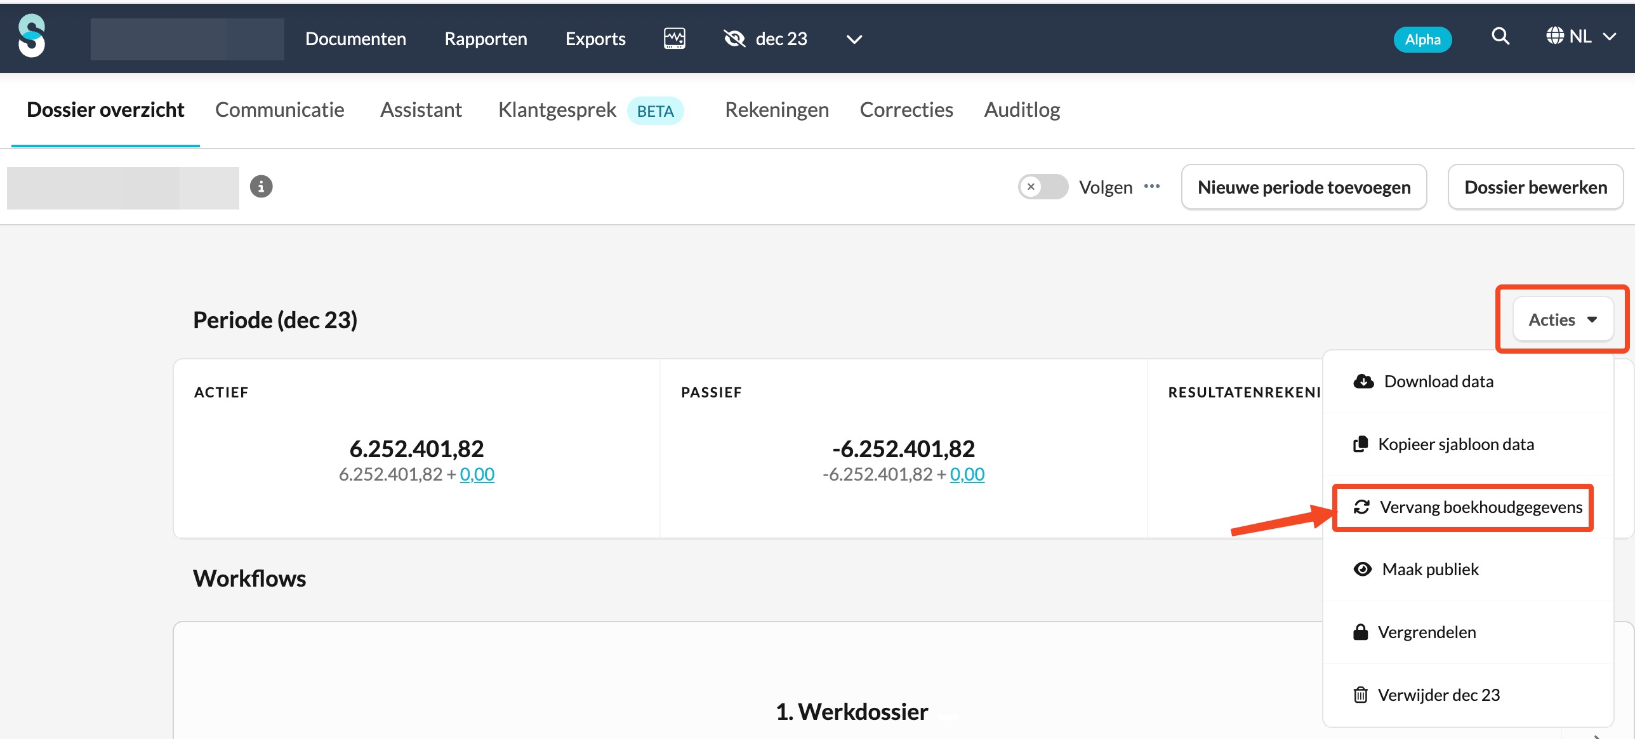Screen dimensions: 1635x739
Task: Click Nieuwe periode toevoegen button
Action: (1304, 187)
